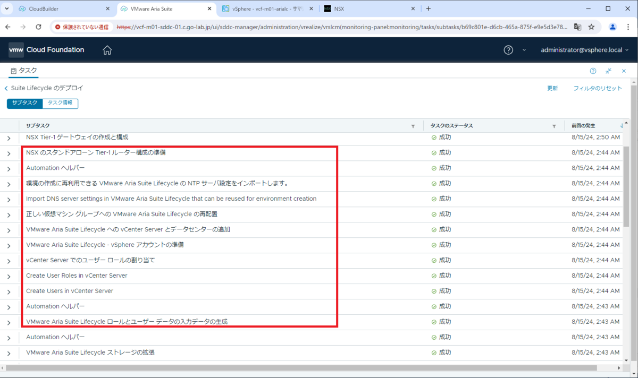The width and height of the screenshot is (638, 378).
Task: Click the horizontal scrollbar under table
Action: [300, 368]
